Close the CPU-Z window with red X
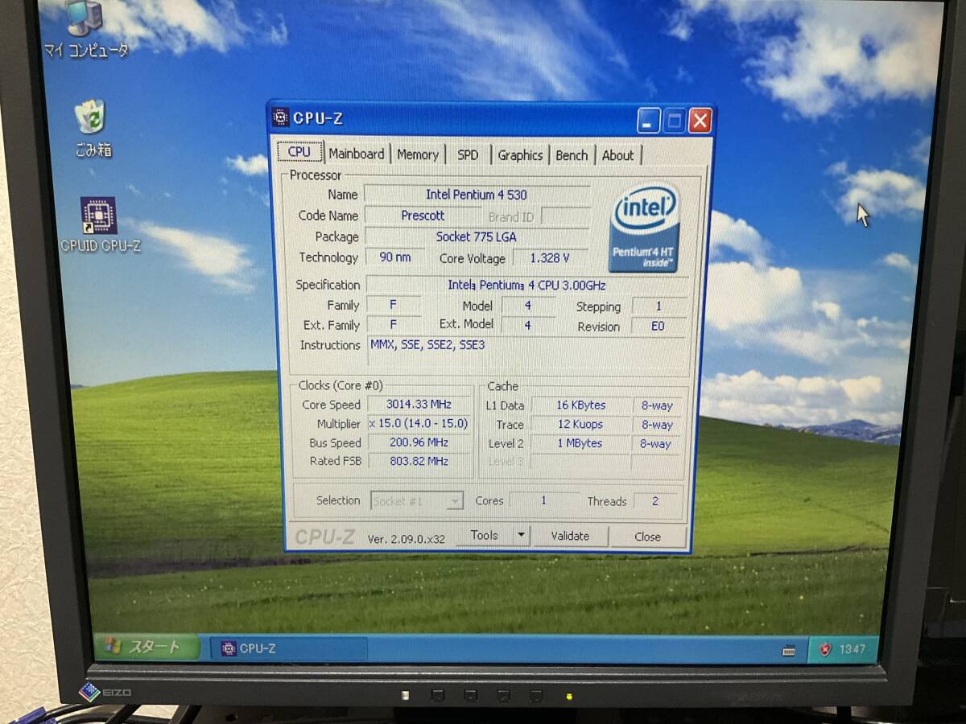 tap(700, 121)
